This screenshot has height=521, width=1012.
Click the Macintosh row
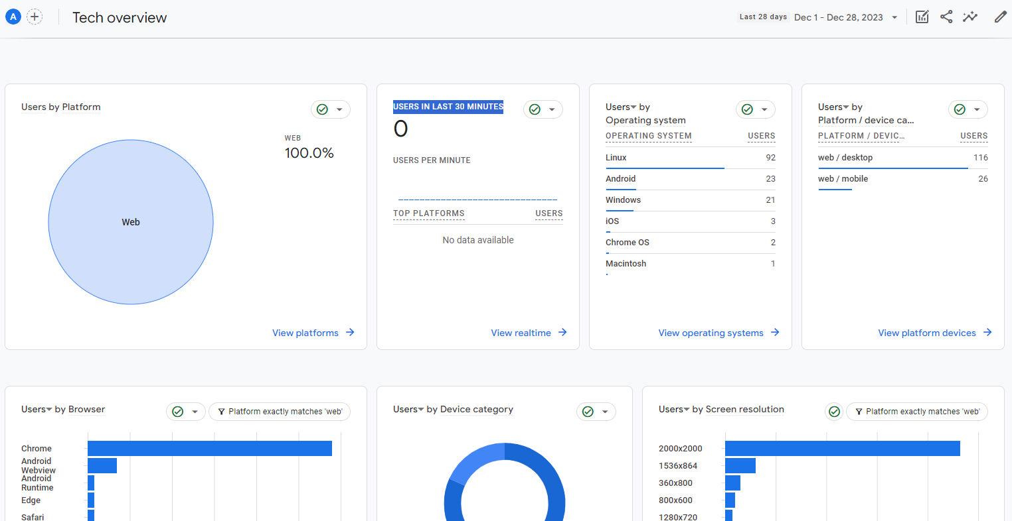[691, 264]
